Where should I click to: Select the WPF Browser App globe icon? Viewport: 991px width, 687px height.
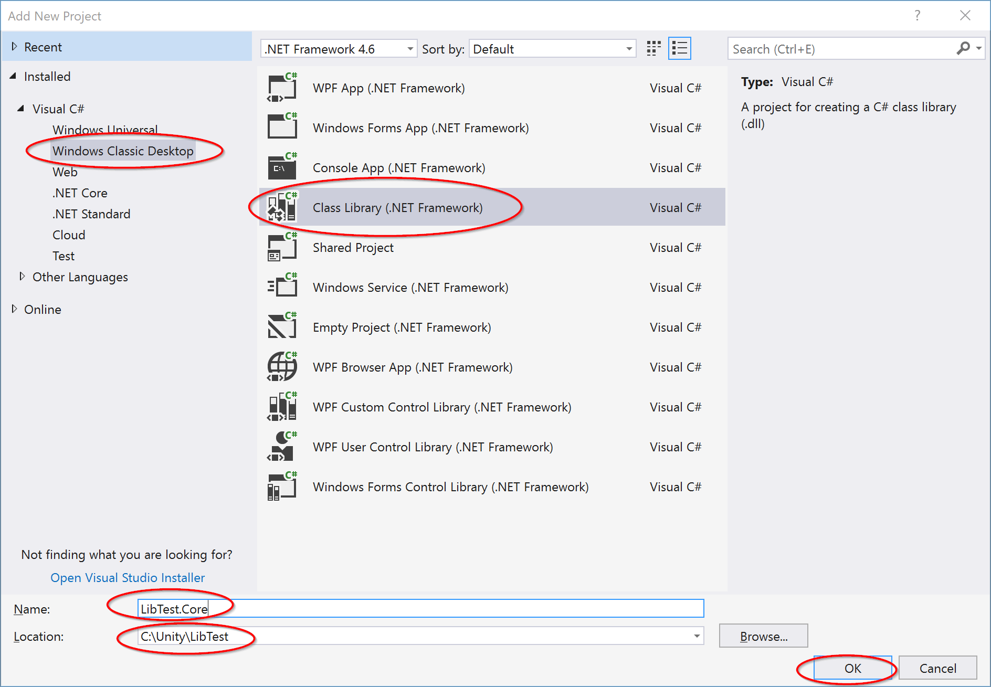point(282,367)
